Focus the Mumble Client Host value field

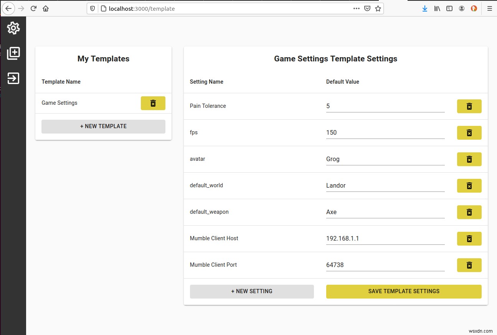coord(385,239)
